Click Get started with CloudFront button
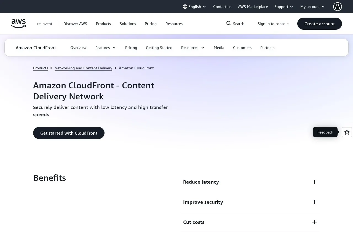This screenshot has height=234, width=353. 69,133
